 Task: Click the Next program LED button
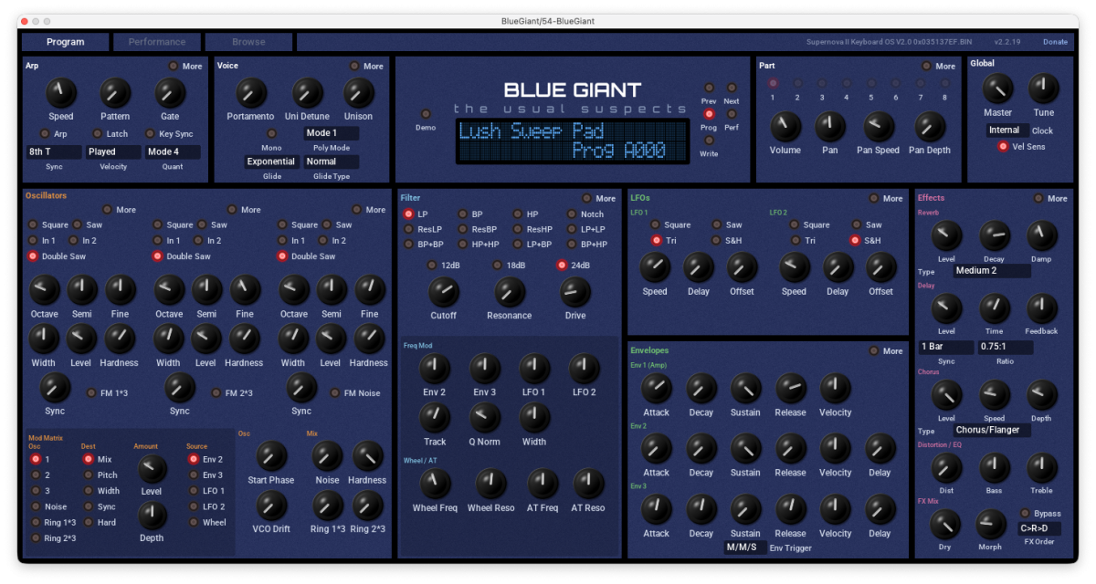[x=732, y=88]
